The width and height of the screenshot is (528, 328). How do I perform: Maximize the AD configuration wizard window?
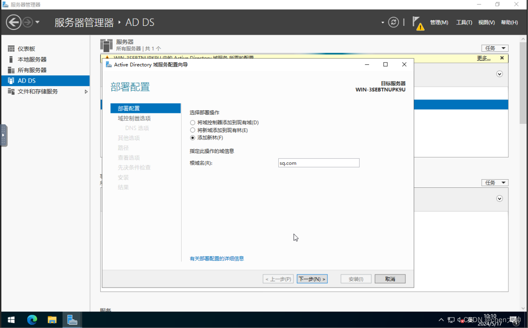pos(385,64)
